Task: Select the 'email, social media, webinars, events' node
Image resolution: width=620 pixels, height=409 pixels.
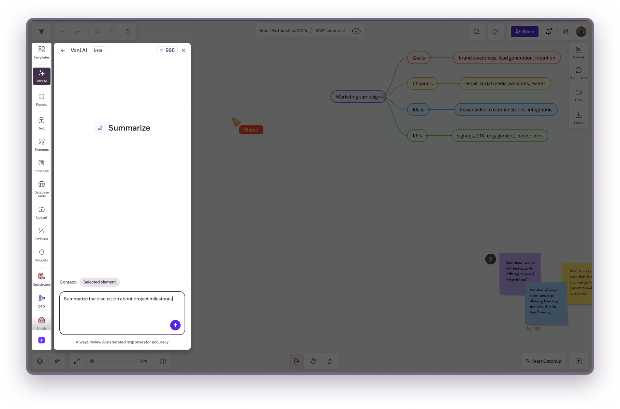Action: pos(505,83)
